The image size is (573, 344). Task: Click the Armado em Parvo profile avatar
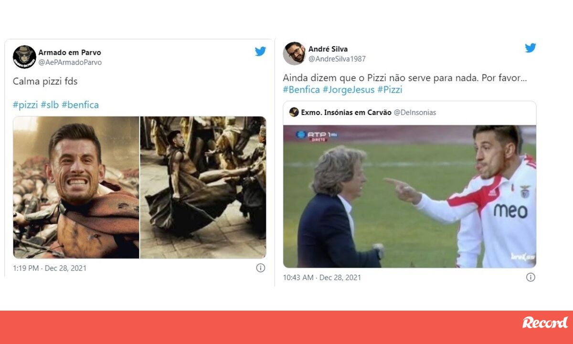click(24, 57)
